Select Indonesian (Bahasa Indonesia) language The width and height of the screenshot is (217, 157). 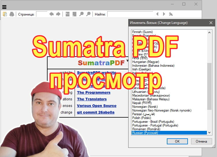click(x=169, y=66)
